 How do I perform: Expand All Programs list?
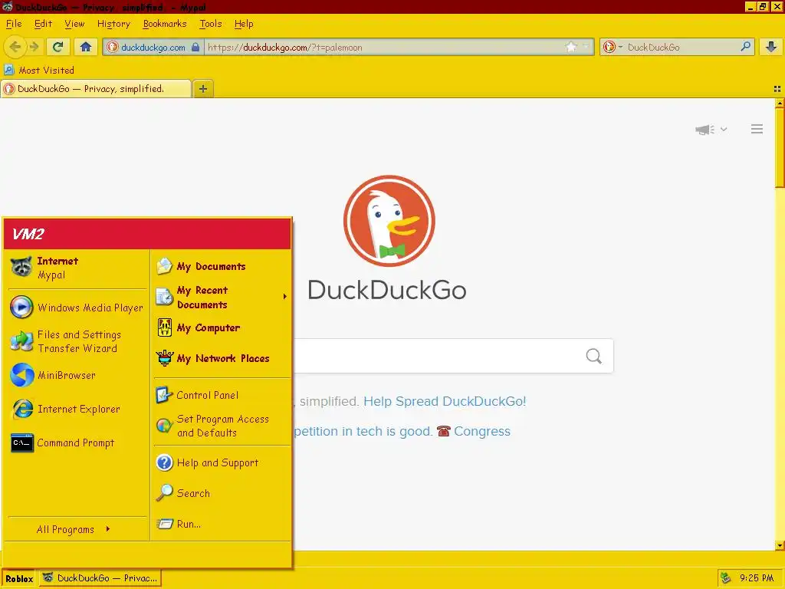coord(73,529)
